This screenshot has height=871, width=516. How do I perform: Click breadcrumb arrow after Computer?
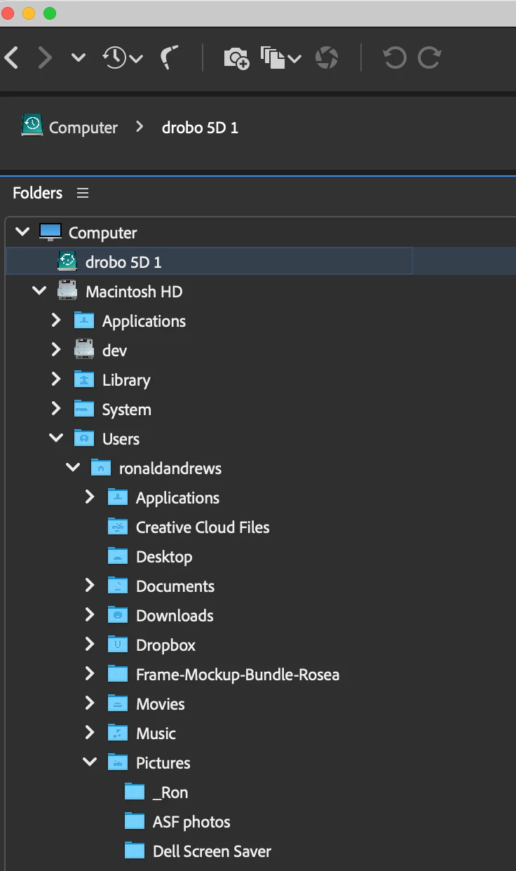[x=140, y=127]
